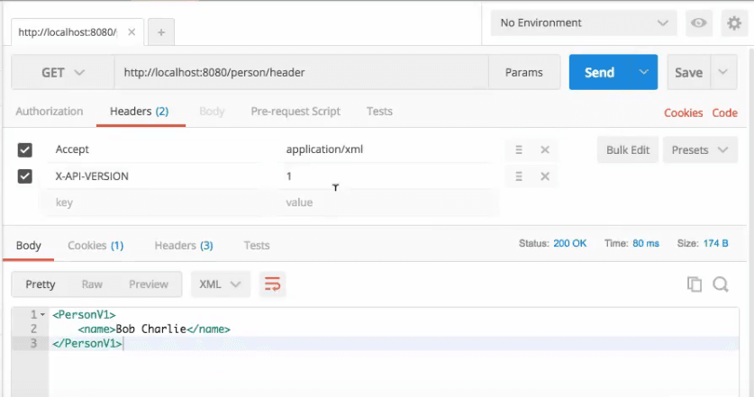This screenshot has width=754, height=397.
Task: Expand the Send button dropdown arrow
Action: (643, 72)
